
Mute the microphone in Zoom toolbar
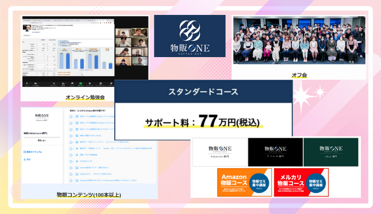click(x=27, y=83)
